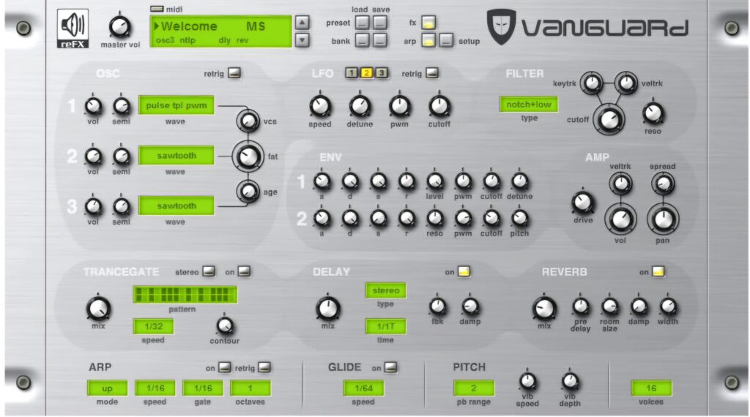Open the delay time 1/1T selector

385,326
